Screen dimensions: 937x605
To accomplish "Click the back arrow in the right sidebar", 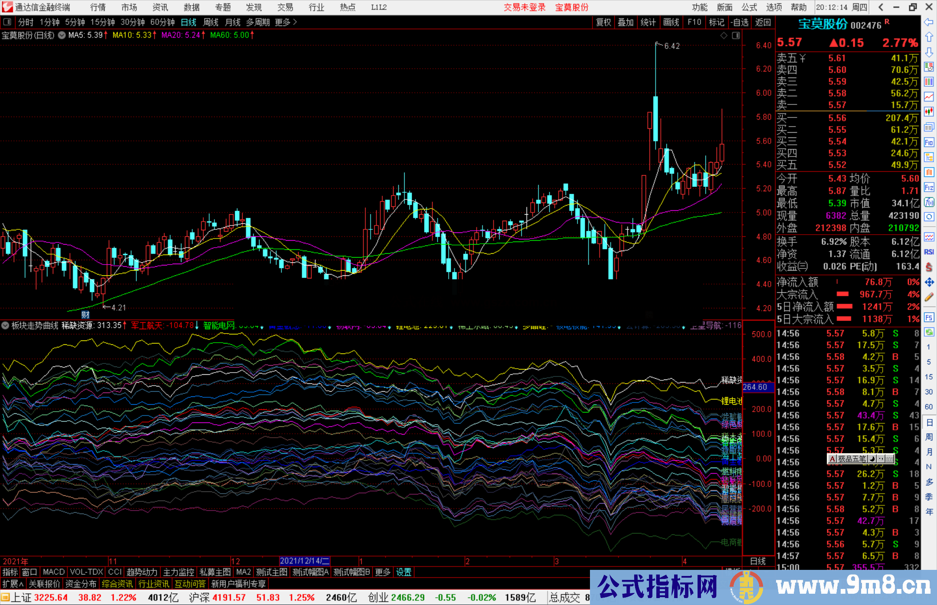I will pos(929,22).
